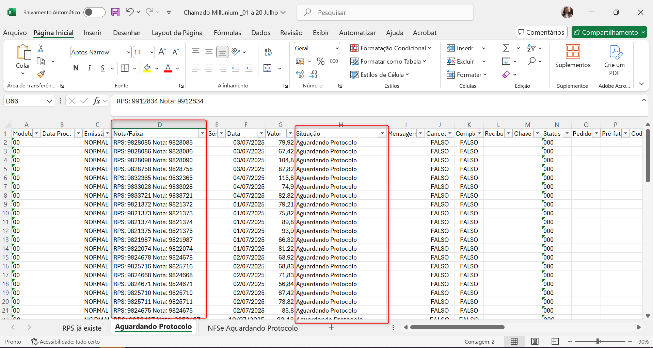Viewport: 653px width, 348px height.
Task: Click the Cut scissors icon
Action: point(41,48)
